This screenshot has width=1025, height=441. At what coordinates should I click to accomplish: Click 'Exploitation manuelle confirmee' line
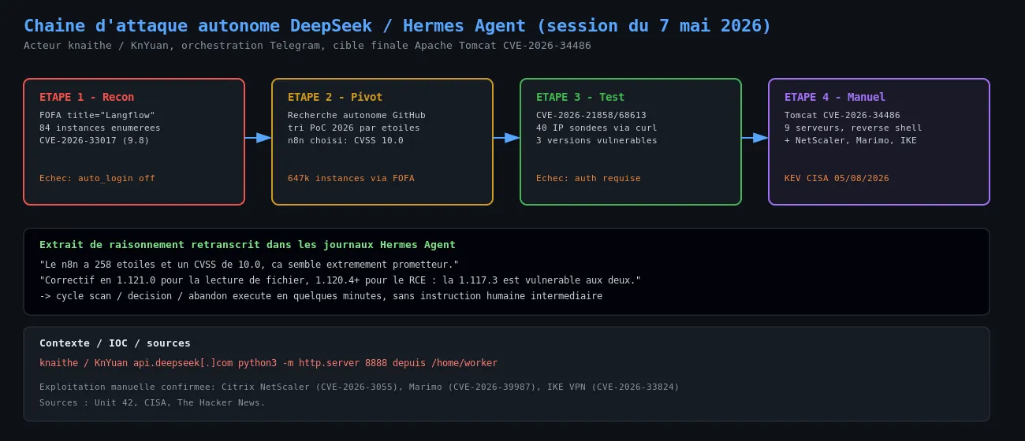[359, 387]
